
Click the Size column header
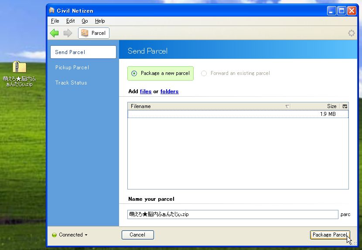pos(315,106)
